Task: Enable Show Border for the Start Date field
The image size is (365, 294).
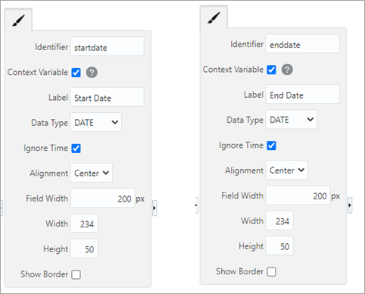Action: click(x=76, y=274)
